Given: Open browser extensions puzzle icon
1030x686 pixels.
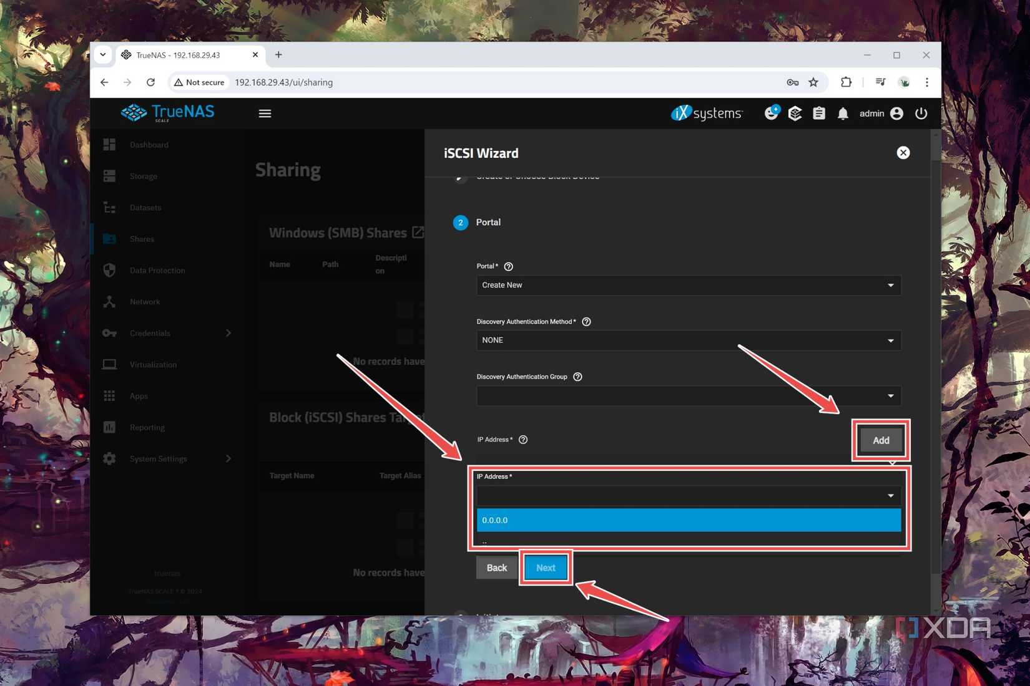Looking at the screenshot, I should click(x=846, y=82).
